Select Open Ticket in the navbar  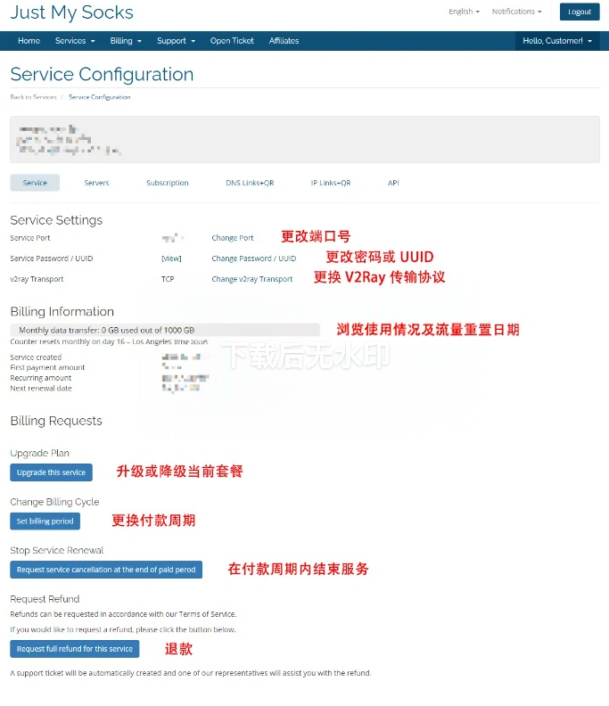(232, 41)
